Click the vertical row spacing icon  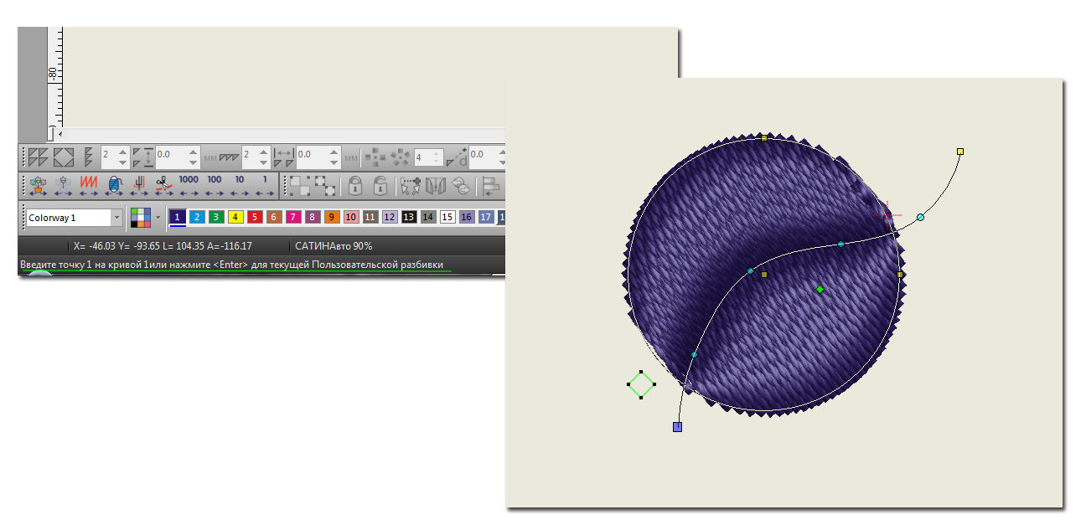coord(142,157)
